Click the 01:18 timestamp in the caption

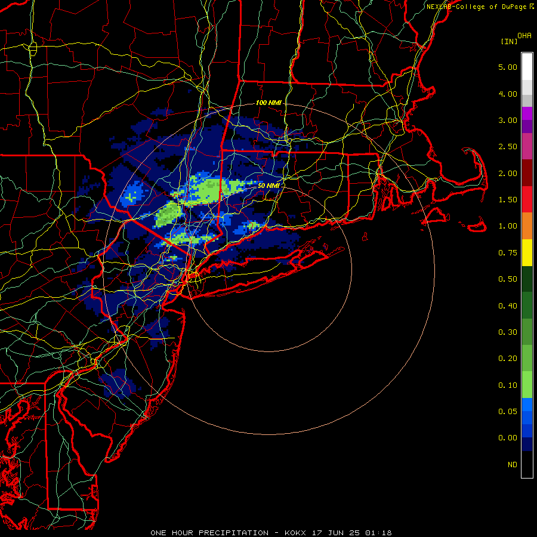click(x=378, y=533)
